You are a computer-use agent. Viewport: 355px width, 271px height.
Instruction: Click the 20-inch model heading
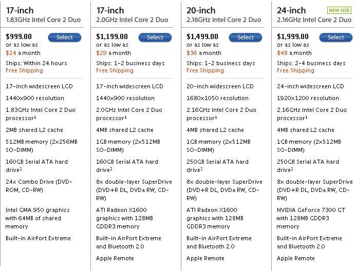(201, 10)
